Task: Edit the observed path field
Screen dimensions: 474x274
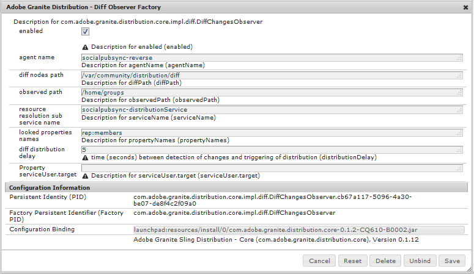Action: pyautogui.click(x=272, y=92)
